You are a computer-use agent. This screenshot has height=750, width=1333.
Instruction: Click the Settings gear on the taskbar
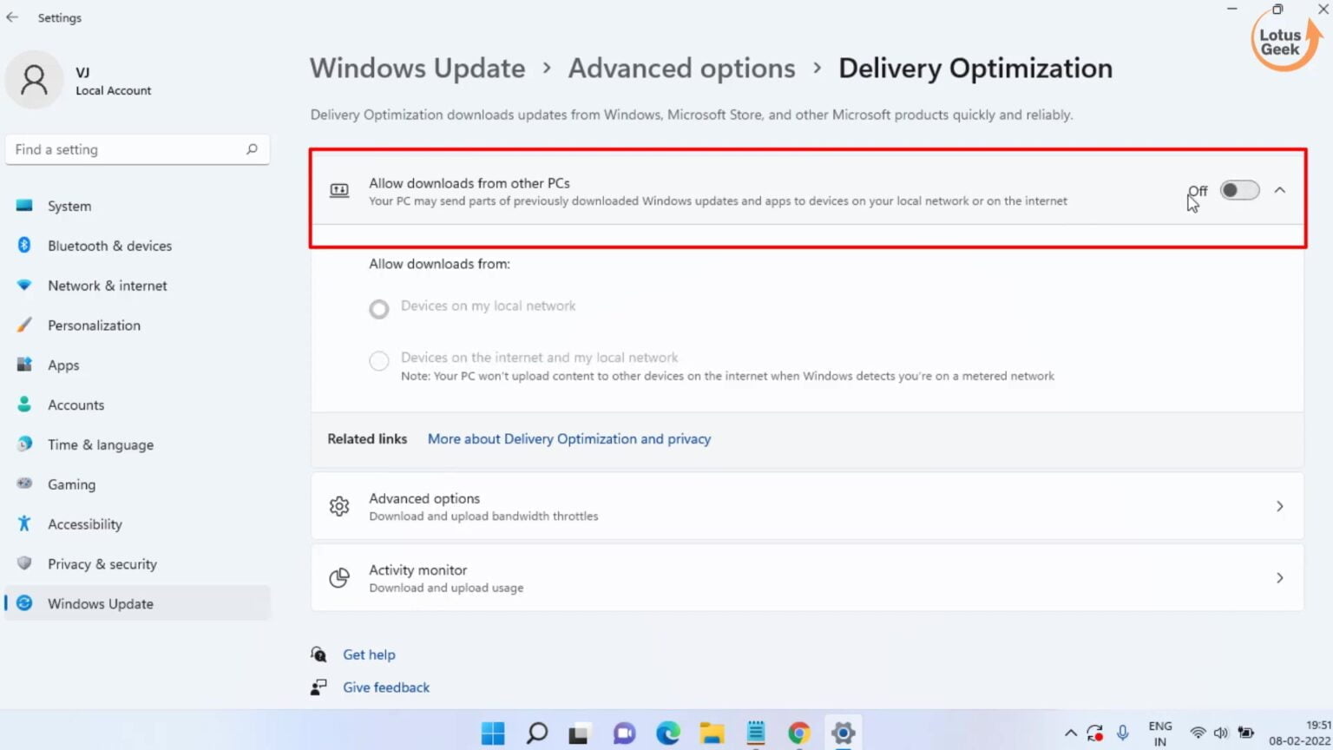[843, 734]
